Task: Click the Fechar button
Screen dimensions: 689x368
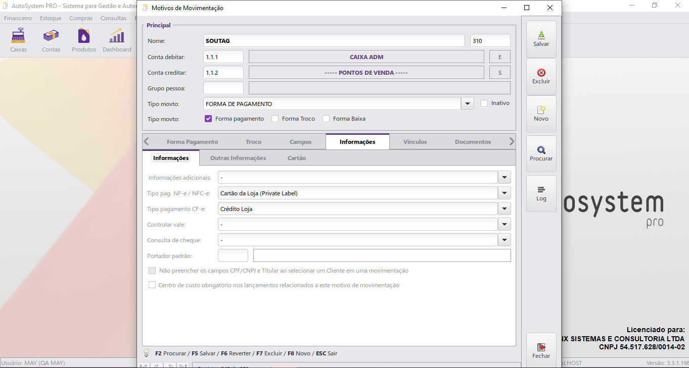Action: 541,350
